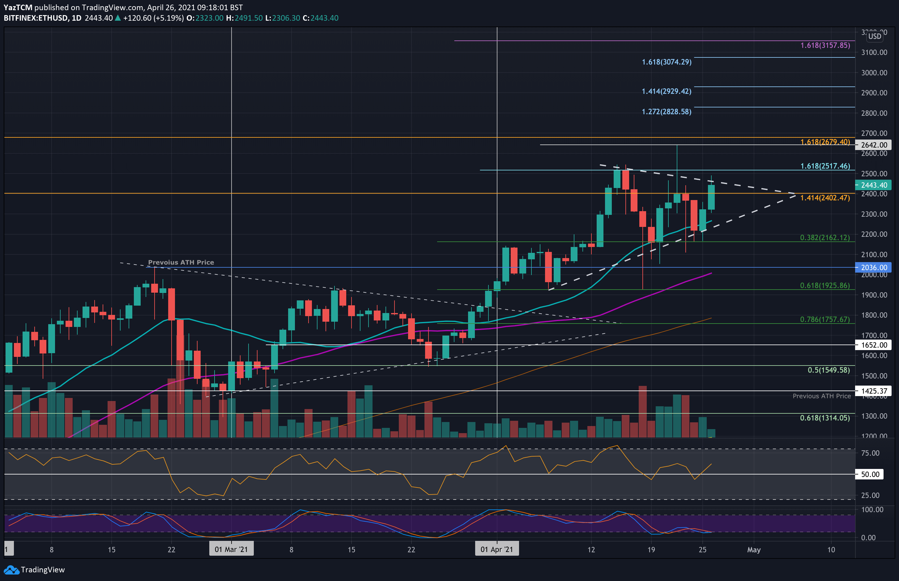Screen dimensions: 899x581
Task: Select the 0.618(1925.86) retracement label
Action: point(825,286)
